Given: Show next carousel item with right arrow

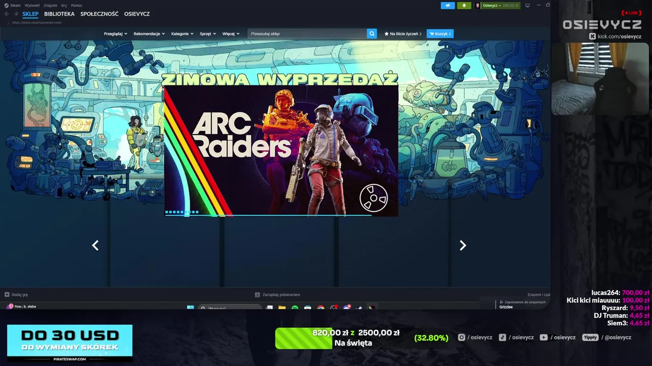Looking at the screenshot, I should tap(463, 246).
